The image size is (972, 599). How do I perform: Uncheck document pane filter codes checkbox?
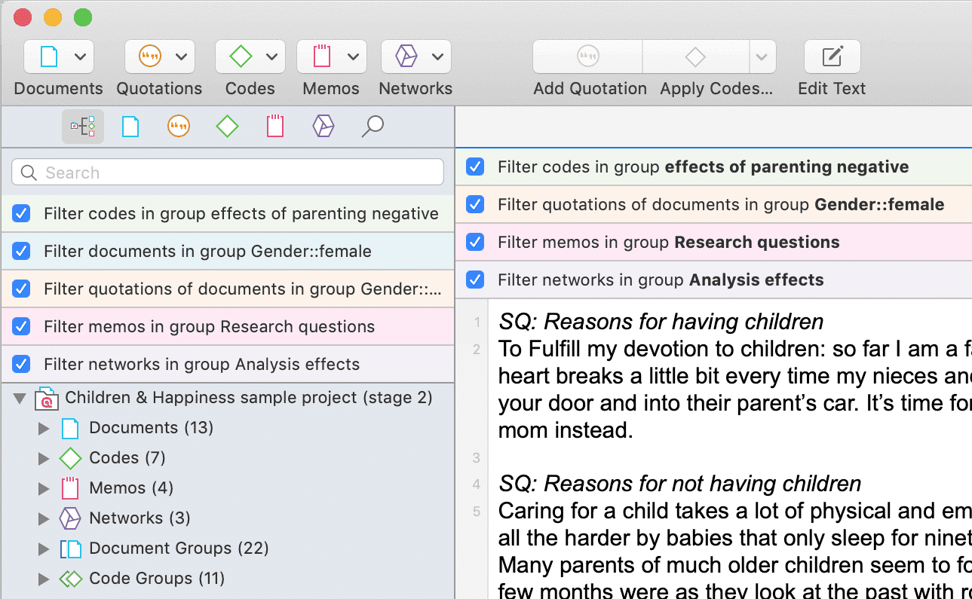[x=475, y=167]
